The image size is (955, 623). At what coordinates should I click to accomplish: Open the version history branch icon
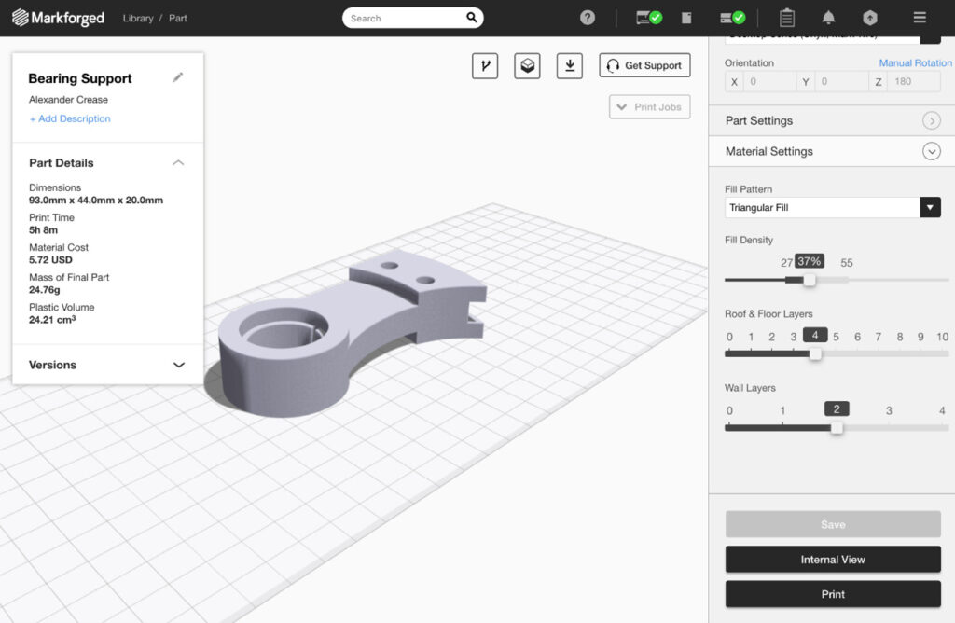[x=485, y=65]
